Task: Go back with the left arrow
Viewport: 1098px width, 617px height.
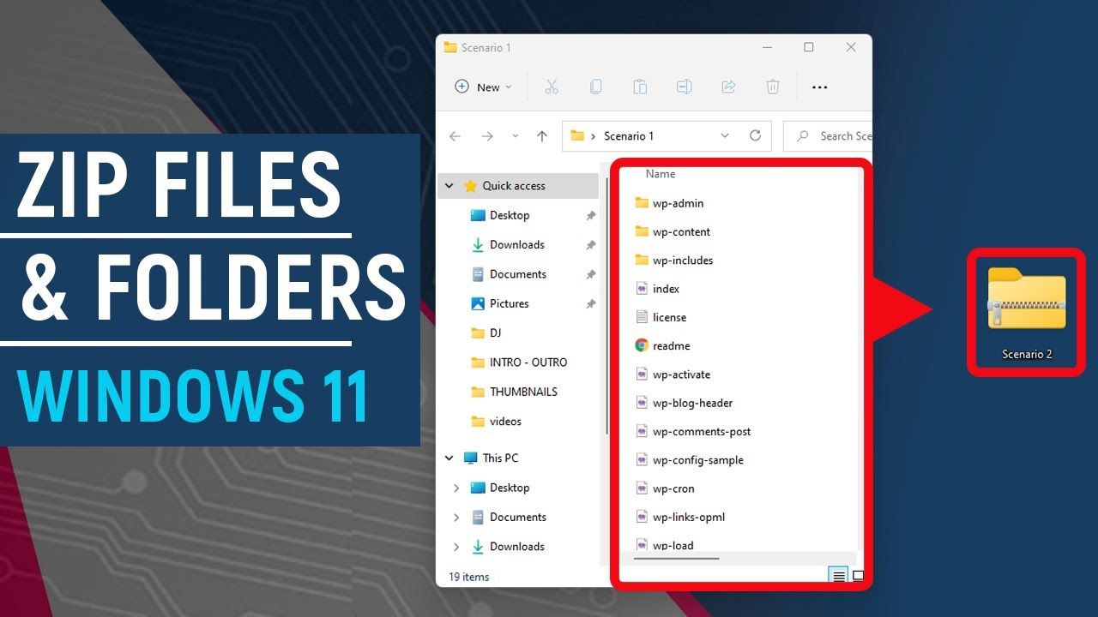Action: click(455, 136)
